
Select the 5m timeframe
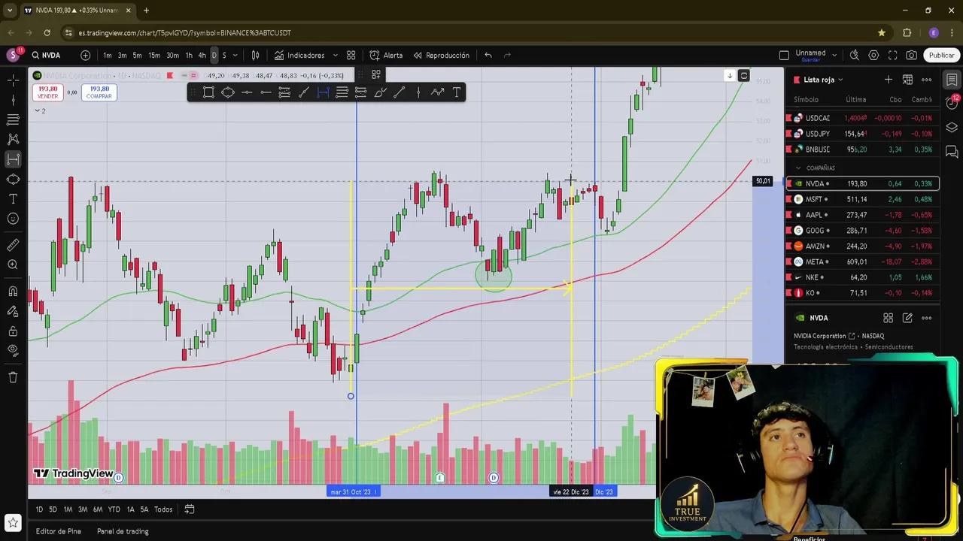[x=137, y=55]
